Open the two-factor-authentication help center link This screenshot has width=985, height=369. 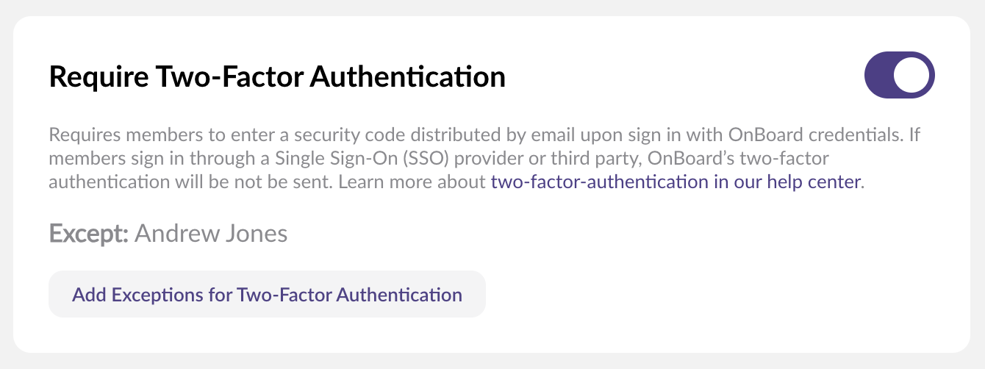point(675,182)
